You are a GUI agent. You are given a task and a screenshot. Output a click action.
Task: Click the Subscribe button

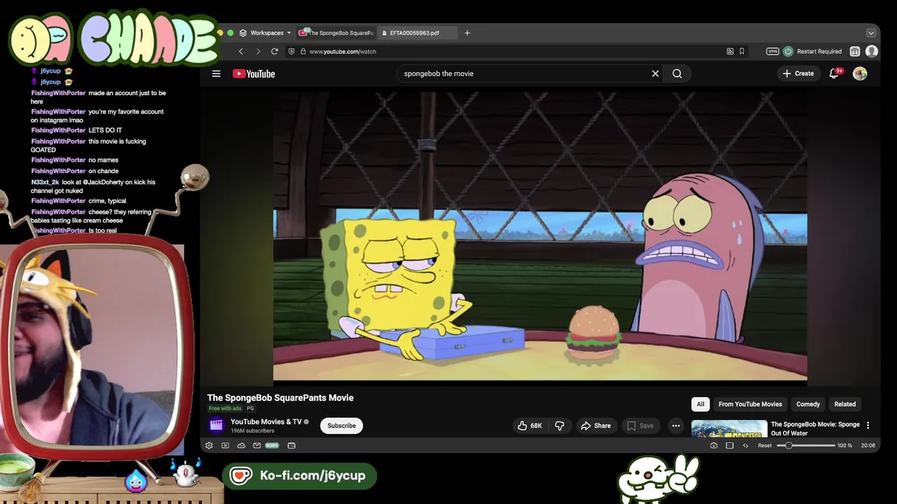341,426
